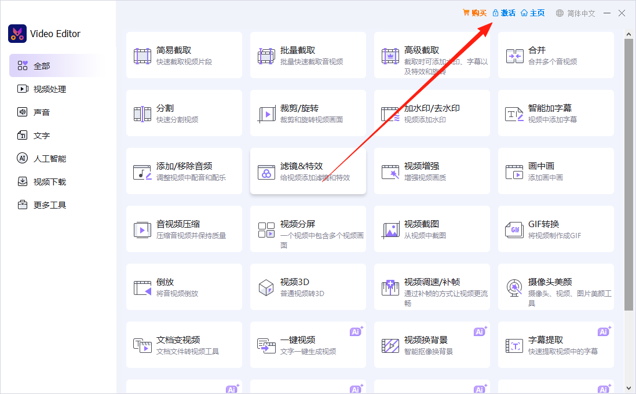Click the 激活 activate link
The image size is (636, 394).
pyautogui.click(x=503, y=13)
